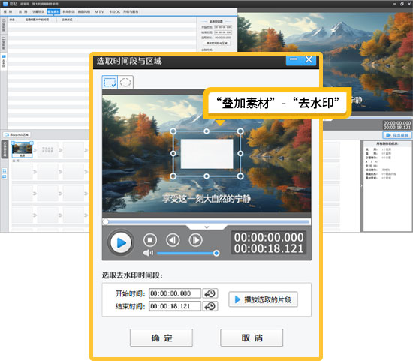Click the top-center handle of selection box

(206, 131)
